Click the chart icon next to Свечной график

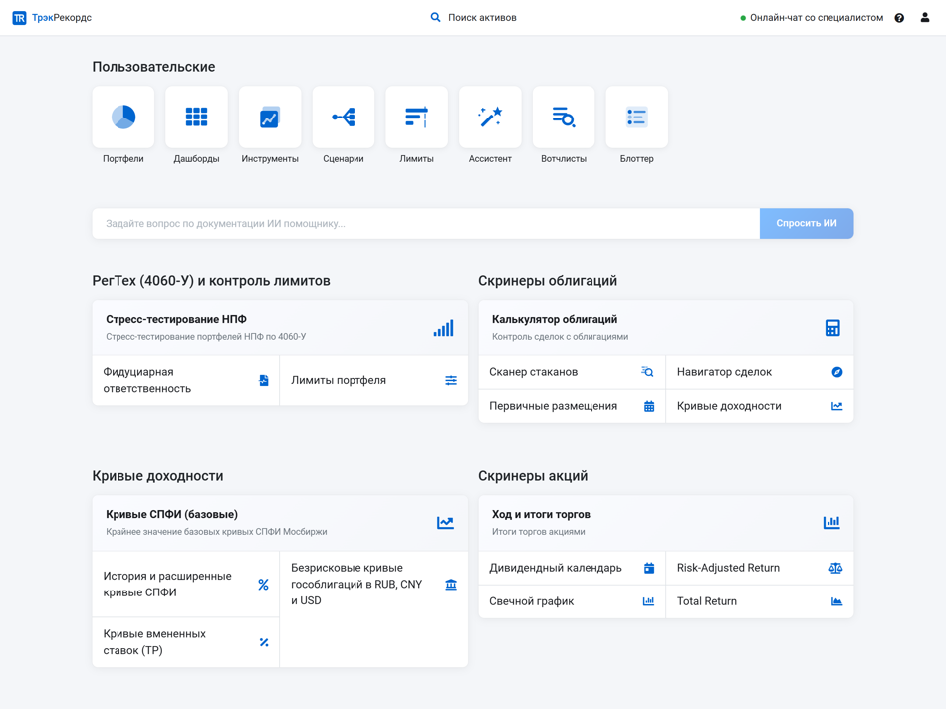click(648, 601)
